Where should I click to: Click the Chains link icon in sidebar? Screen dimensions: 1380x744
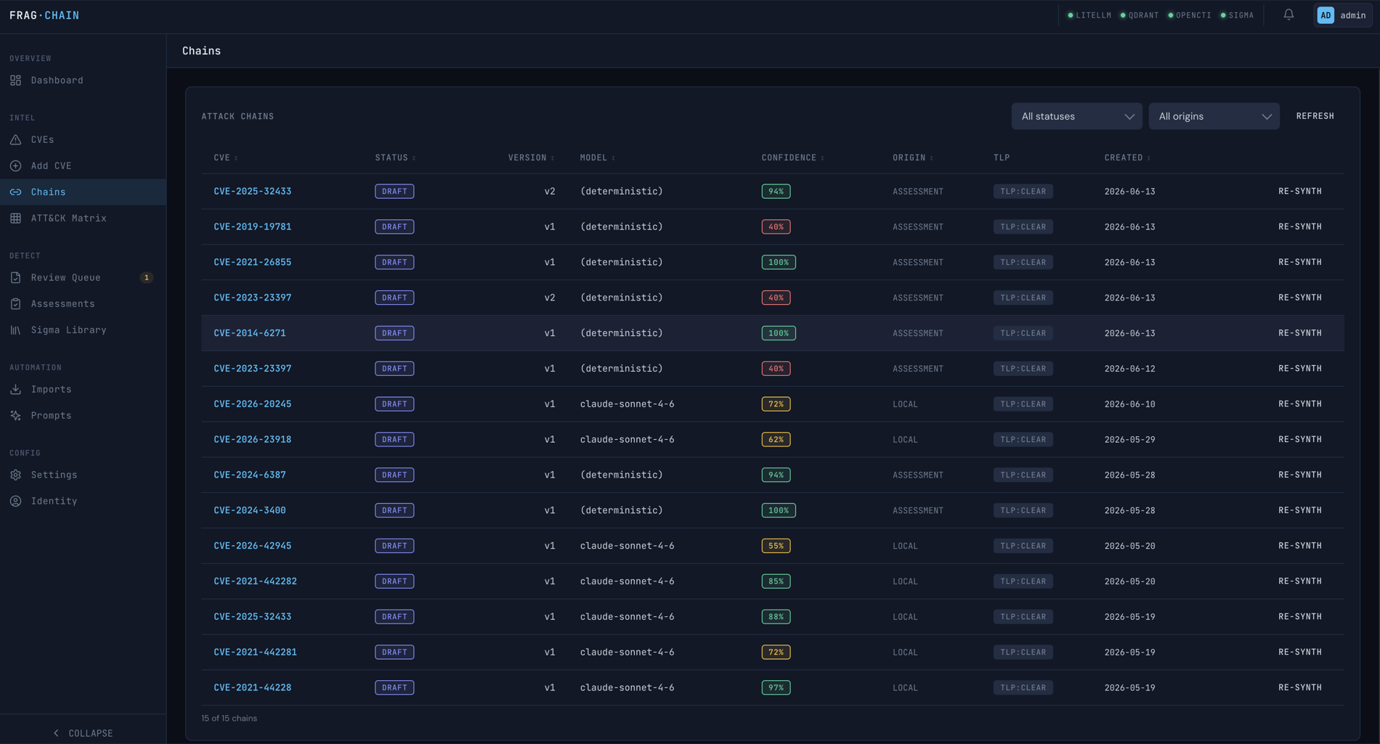[x=15, y=192]
